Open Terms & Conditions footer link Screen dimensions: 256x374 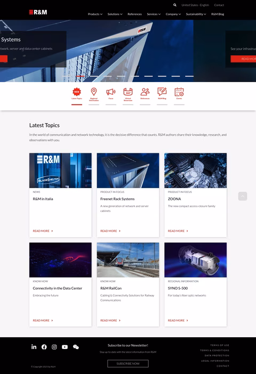click(215, 351)
